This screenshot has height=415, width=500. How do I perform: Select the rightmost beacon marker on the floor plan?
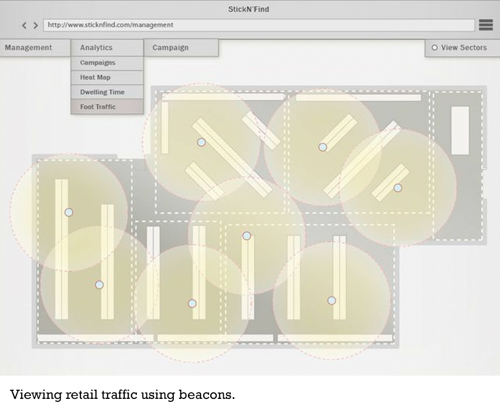(398, 188)
